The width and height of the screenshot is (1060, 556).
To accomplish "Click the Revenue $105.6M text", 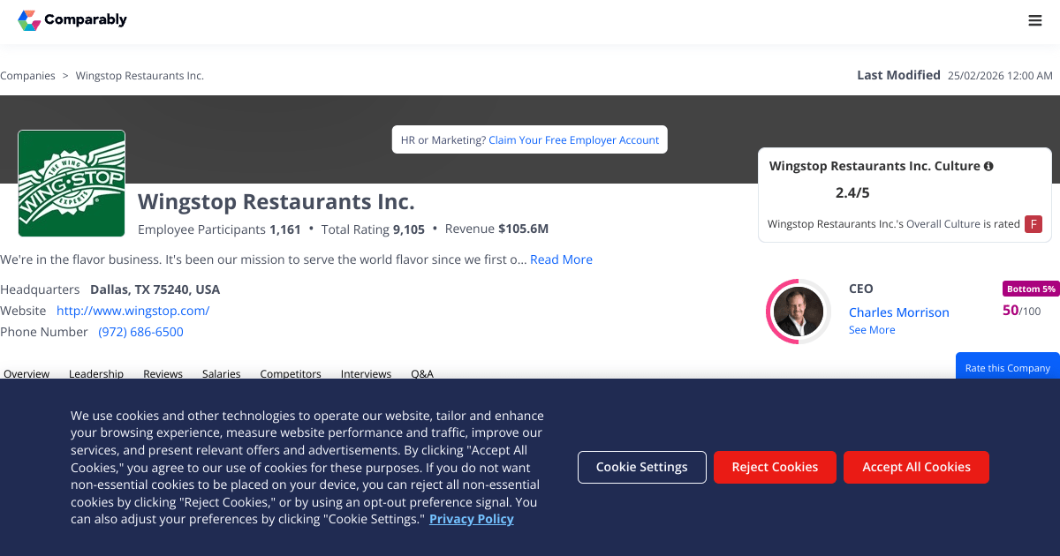I will click(x=496, y=229).
